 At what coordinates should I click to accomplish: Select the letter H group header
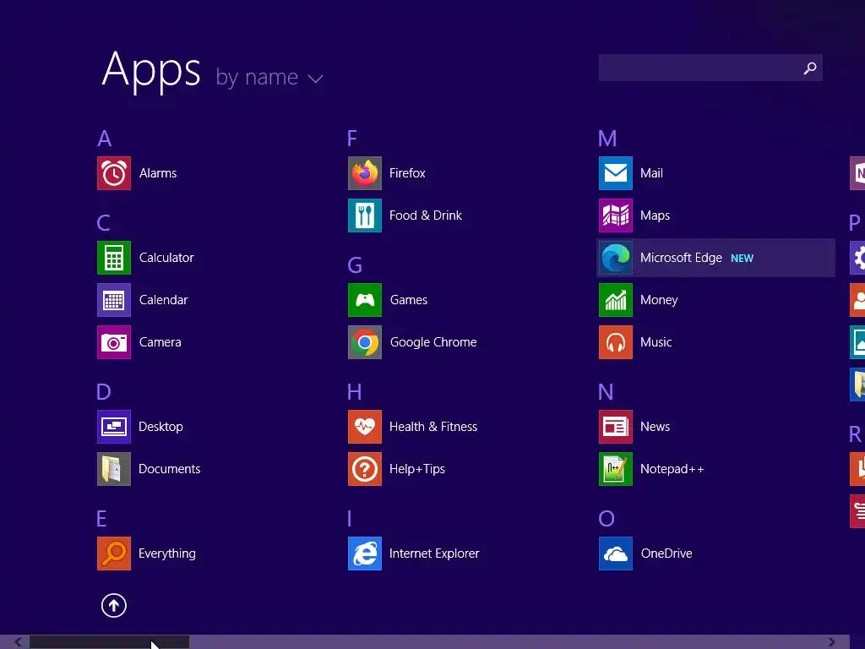click(354, 392)
